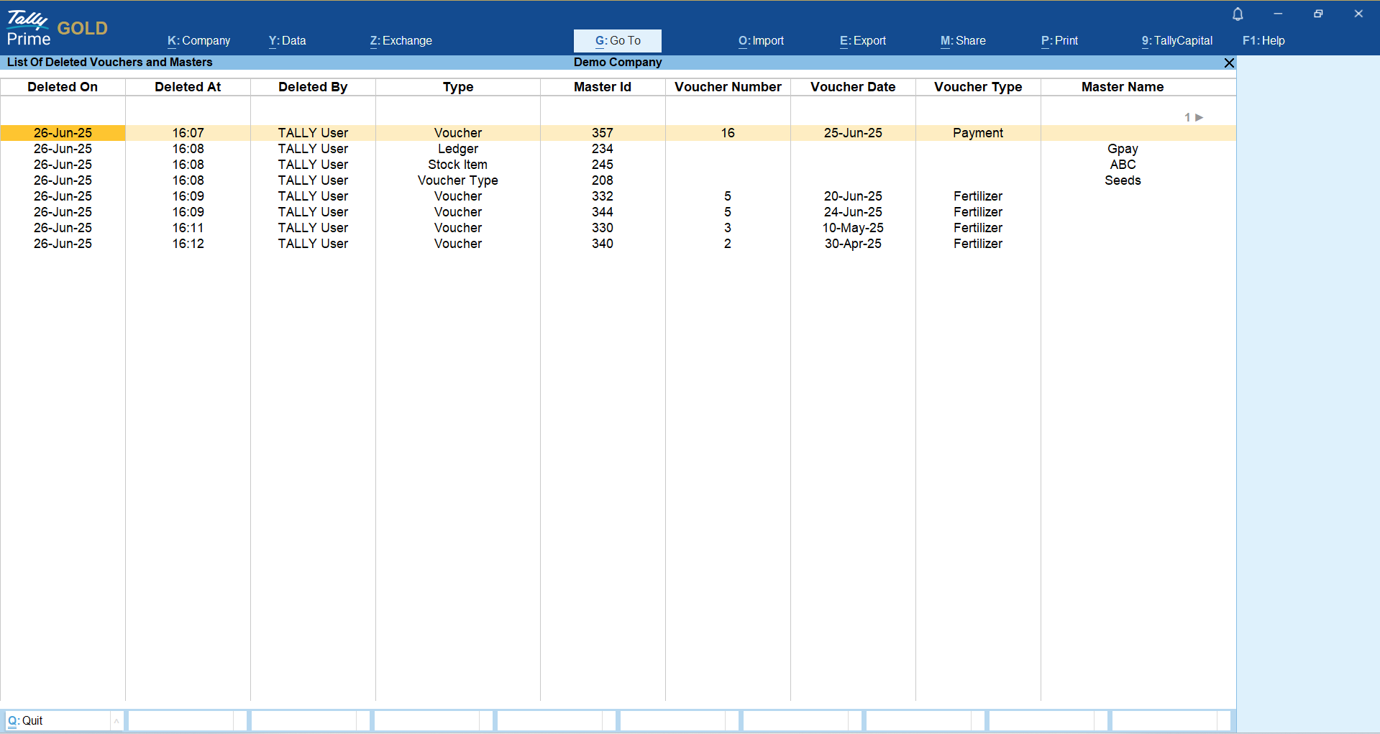
Task: Click the page 1 next arrow
Action: [1199, 117]
